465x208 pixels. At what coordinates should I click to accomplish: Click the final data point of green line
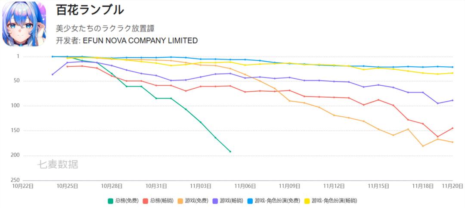(230, 152)
